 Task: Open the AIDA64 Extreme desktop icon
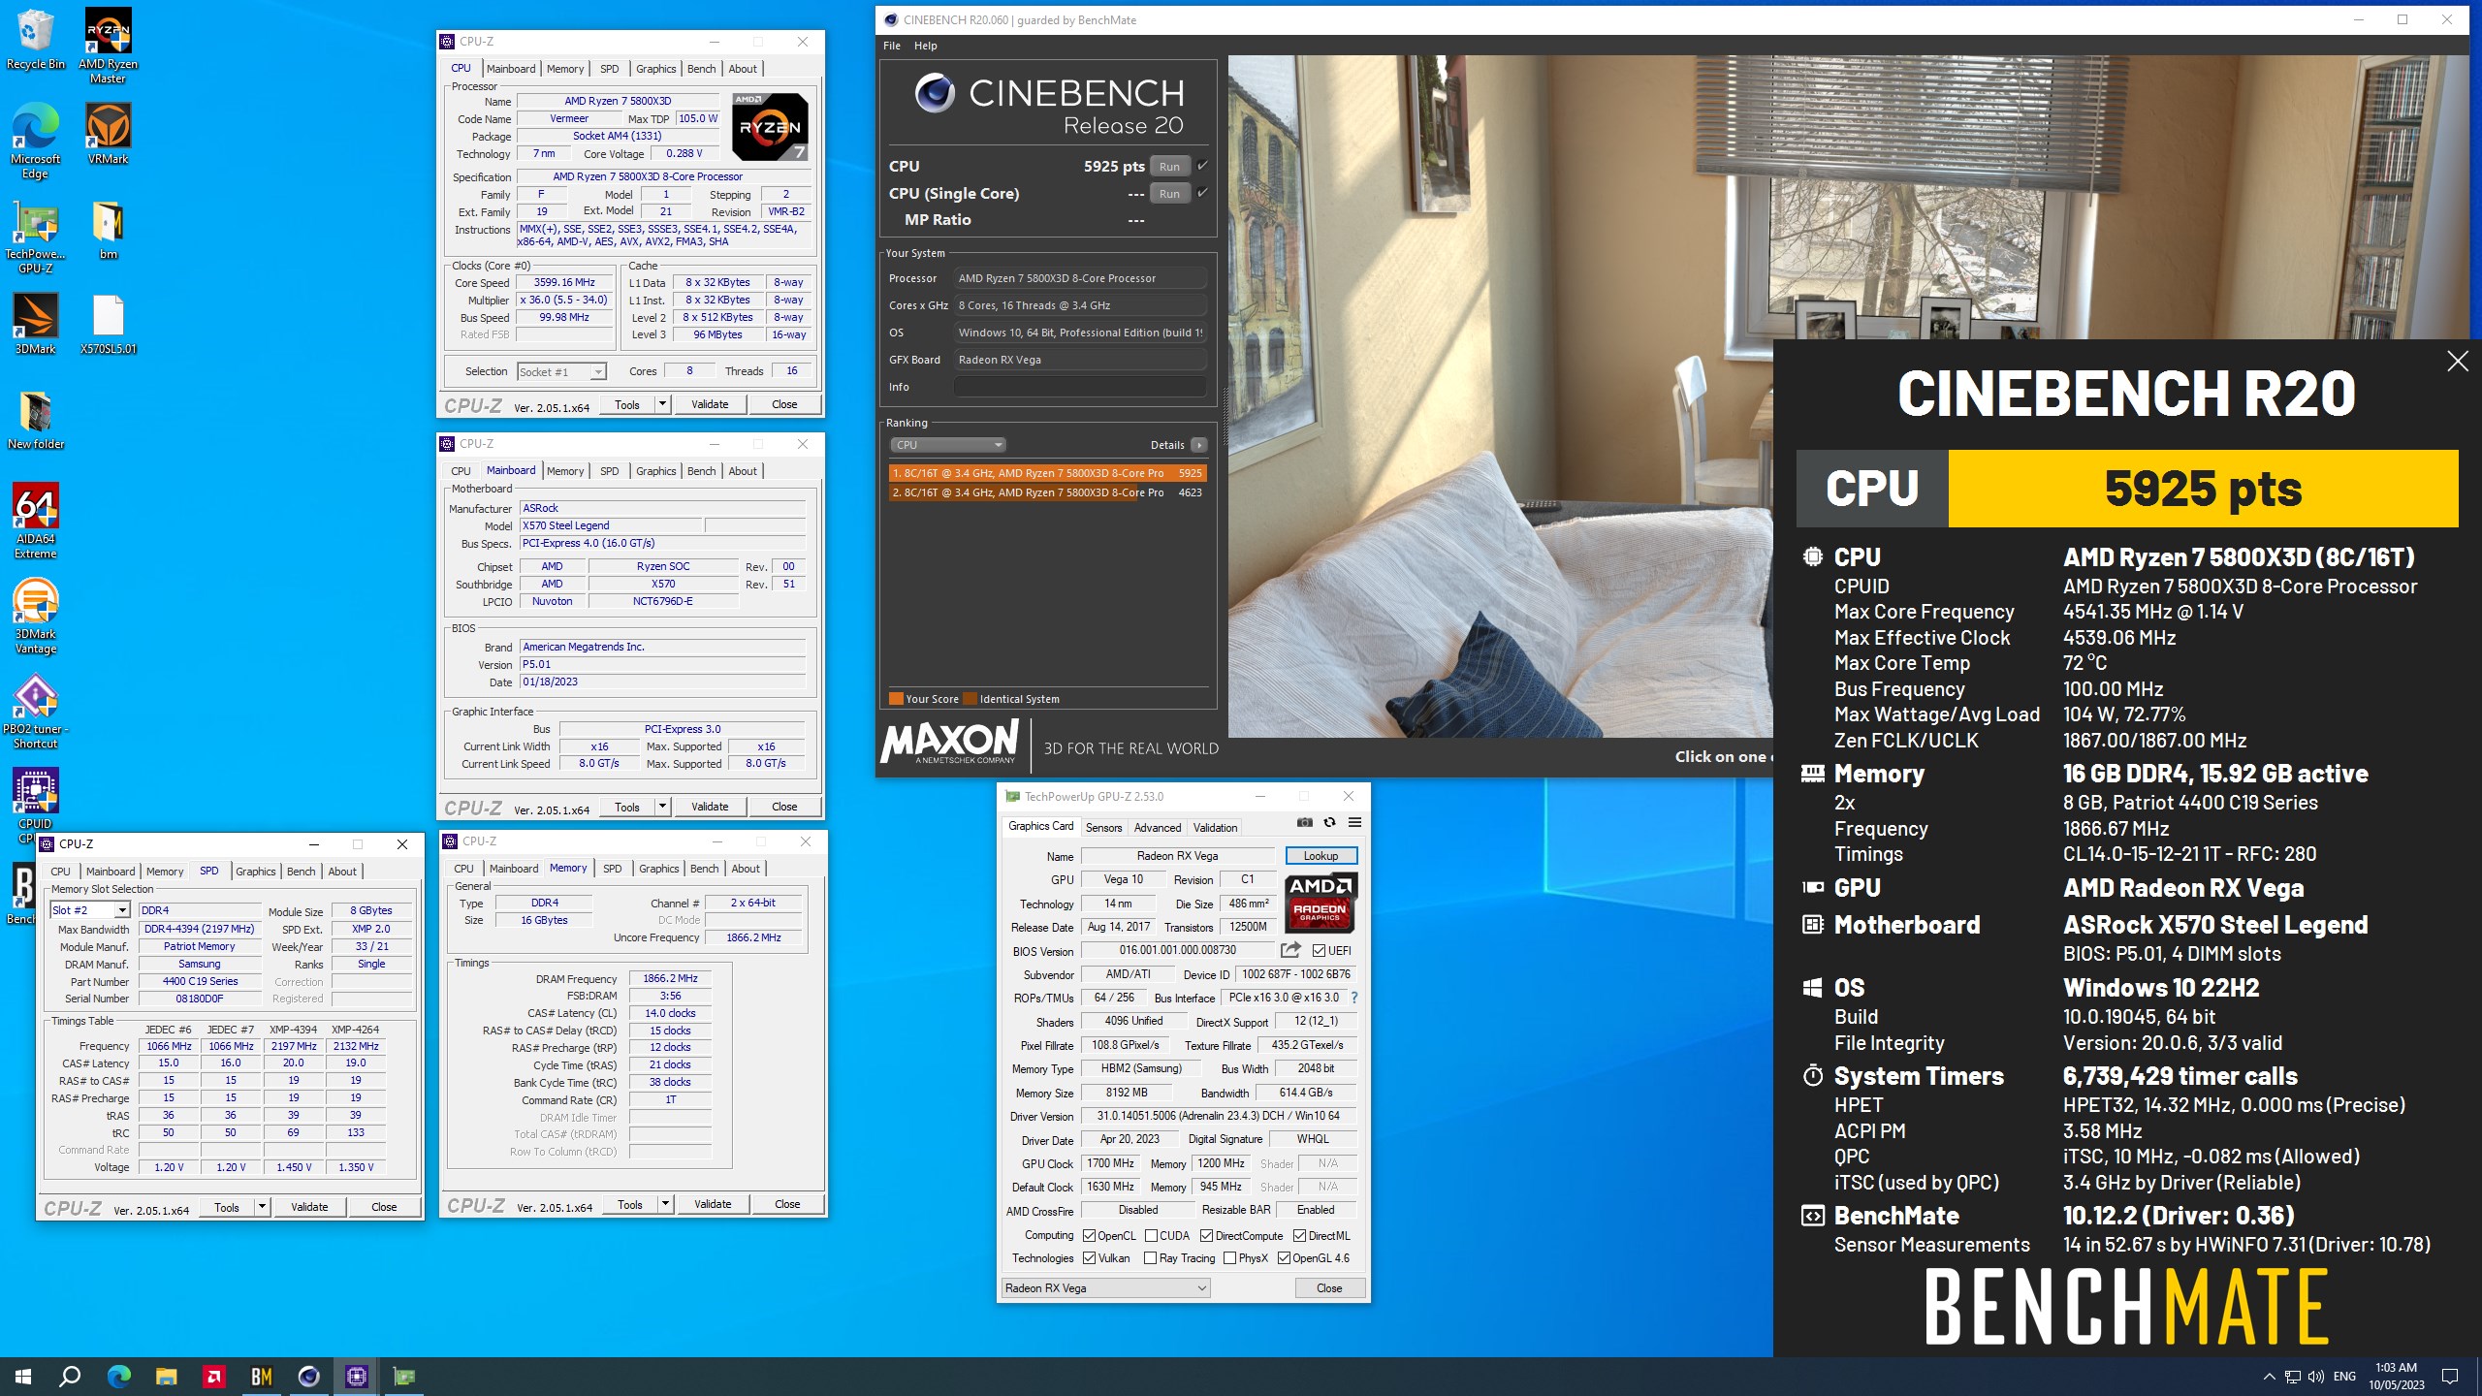coord(36,521)
